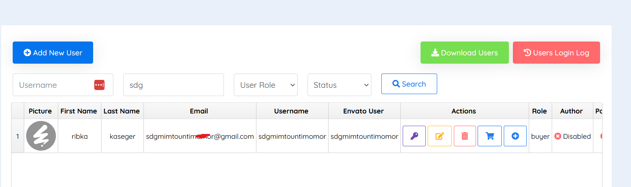Click the blue shopping cart icon

click(490, 136)
